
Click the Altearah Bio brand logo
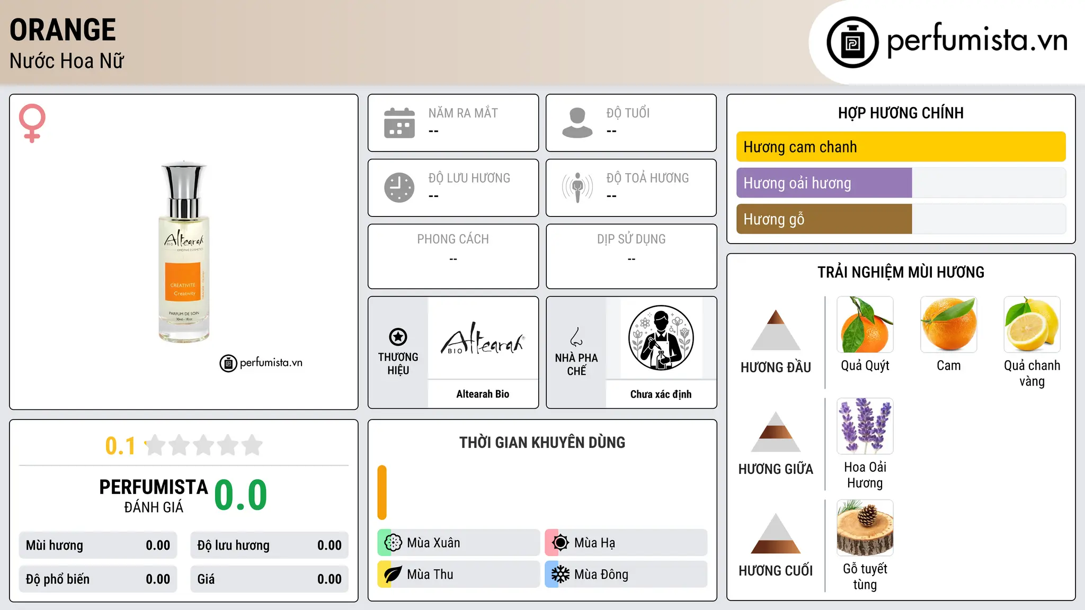[483, 338]
